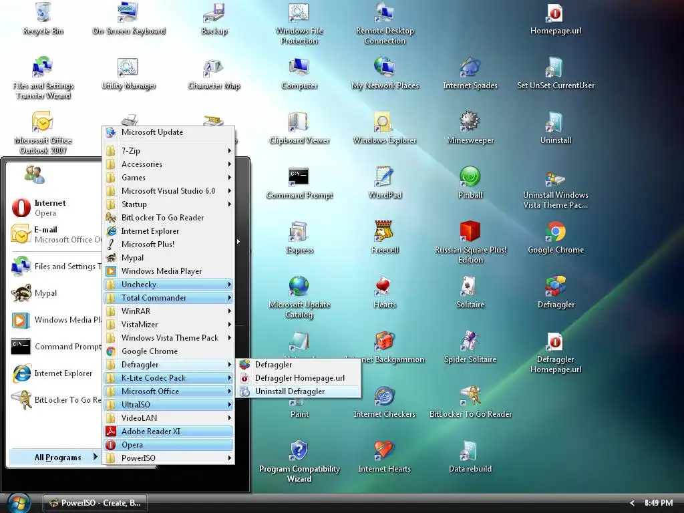Expand the VistaMizer programs folder
This screenshot has height=513, width=684.
(x=169, y=325)
